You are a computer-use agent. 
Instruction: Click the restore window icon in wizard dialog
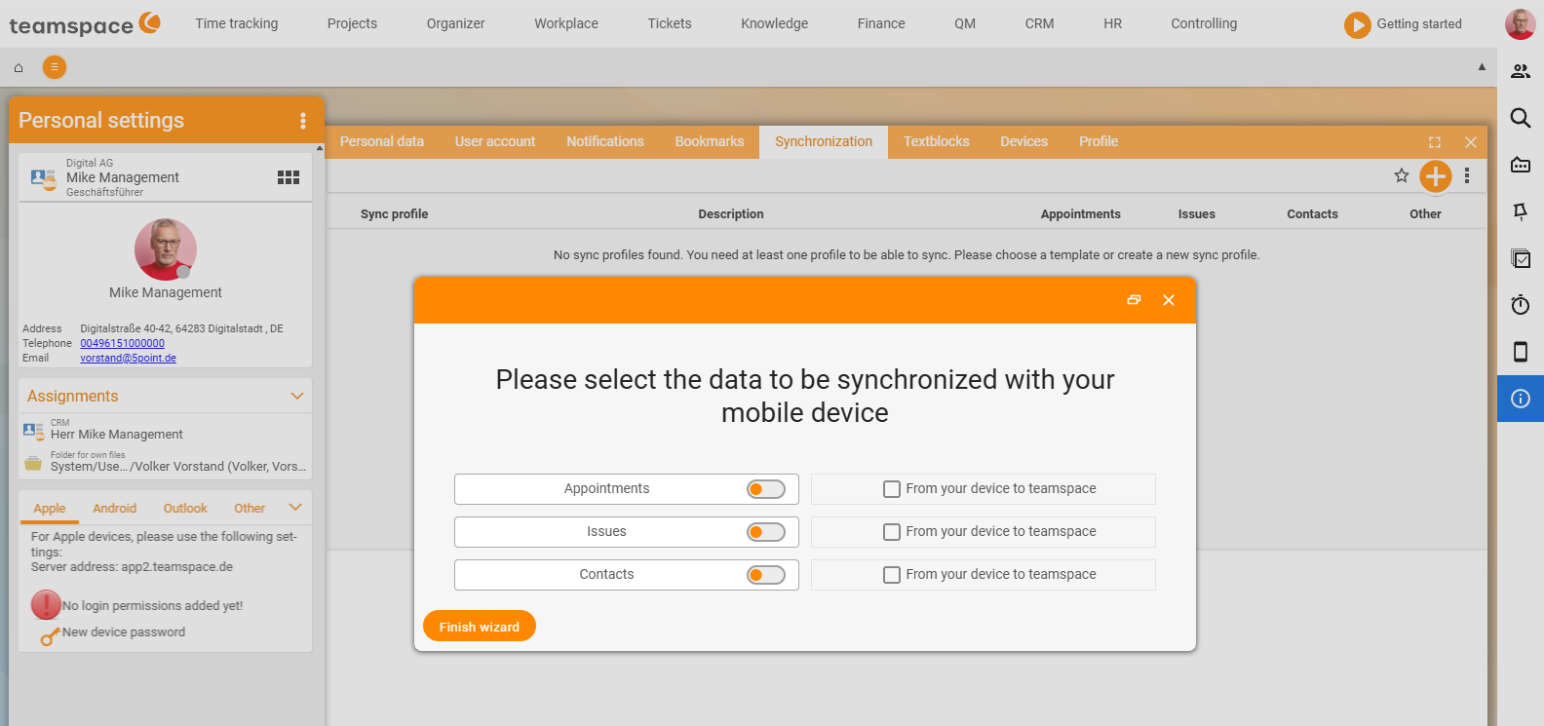click(x=1134, y=300)
